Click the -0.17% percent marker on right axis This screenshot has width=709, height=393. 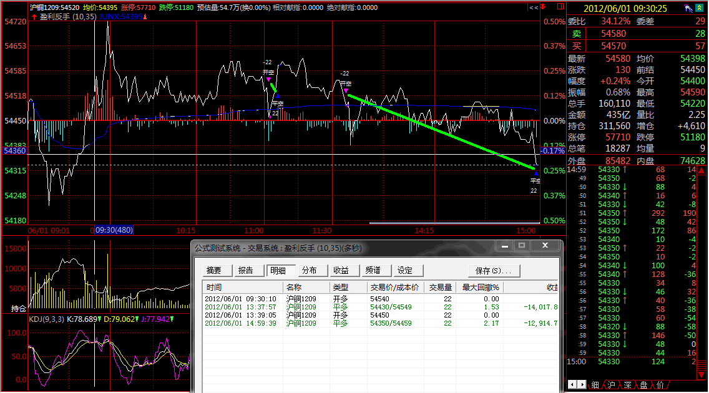click(553, 151)
